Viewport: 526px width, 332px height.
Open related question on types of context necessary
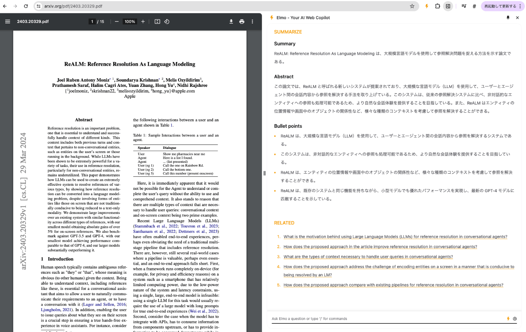click(x=368, y=257)
